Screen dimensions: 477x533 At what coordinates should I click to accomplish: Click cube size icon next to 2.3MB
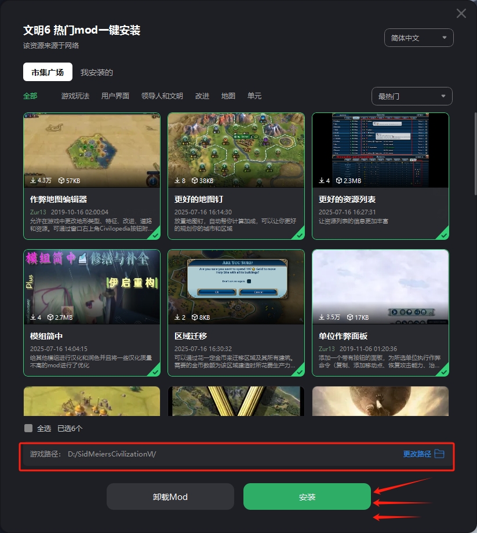pyautogui.click(x=339, y=181)
